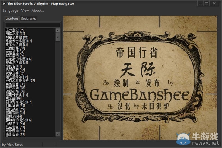
Task: Click the list scroll-down arrow
Action: click(58, 134)
